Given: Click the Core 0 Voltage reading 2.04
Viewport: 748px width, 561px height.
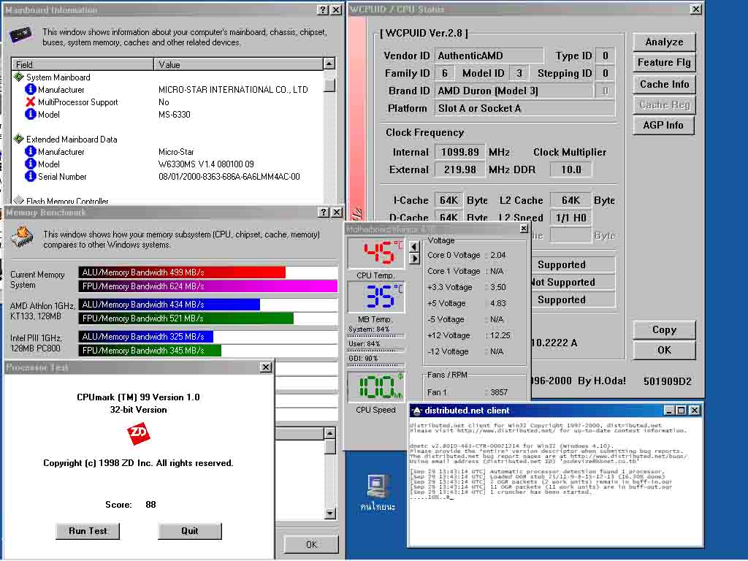Looking at the screenshot, I should point(498,255).
